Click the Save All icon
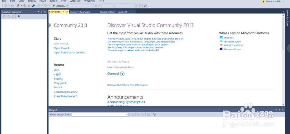Image resolution: width=290 pixels, height=134 pixels. tap(33, 6)
